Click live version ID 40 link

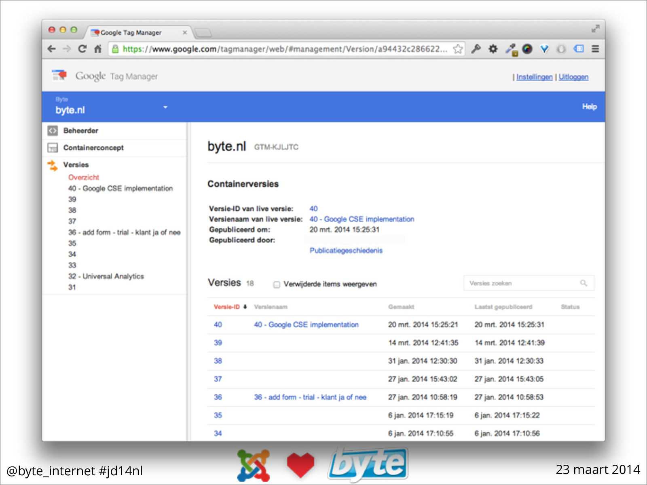point(313,209)
